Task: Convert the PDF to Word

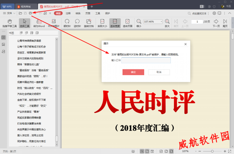Action: coord(39,23)
